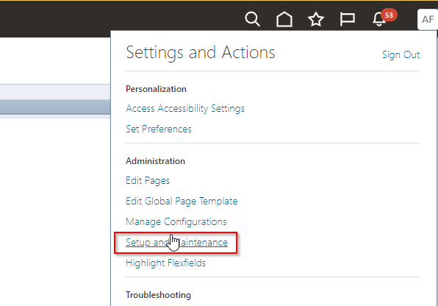Select Set Preferences
Image resolution: width=438 pixels, height=306 pixels.
click(159, 129)
